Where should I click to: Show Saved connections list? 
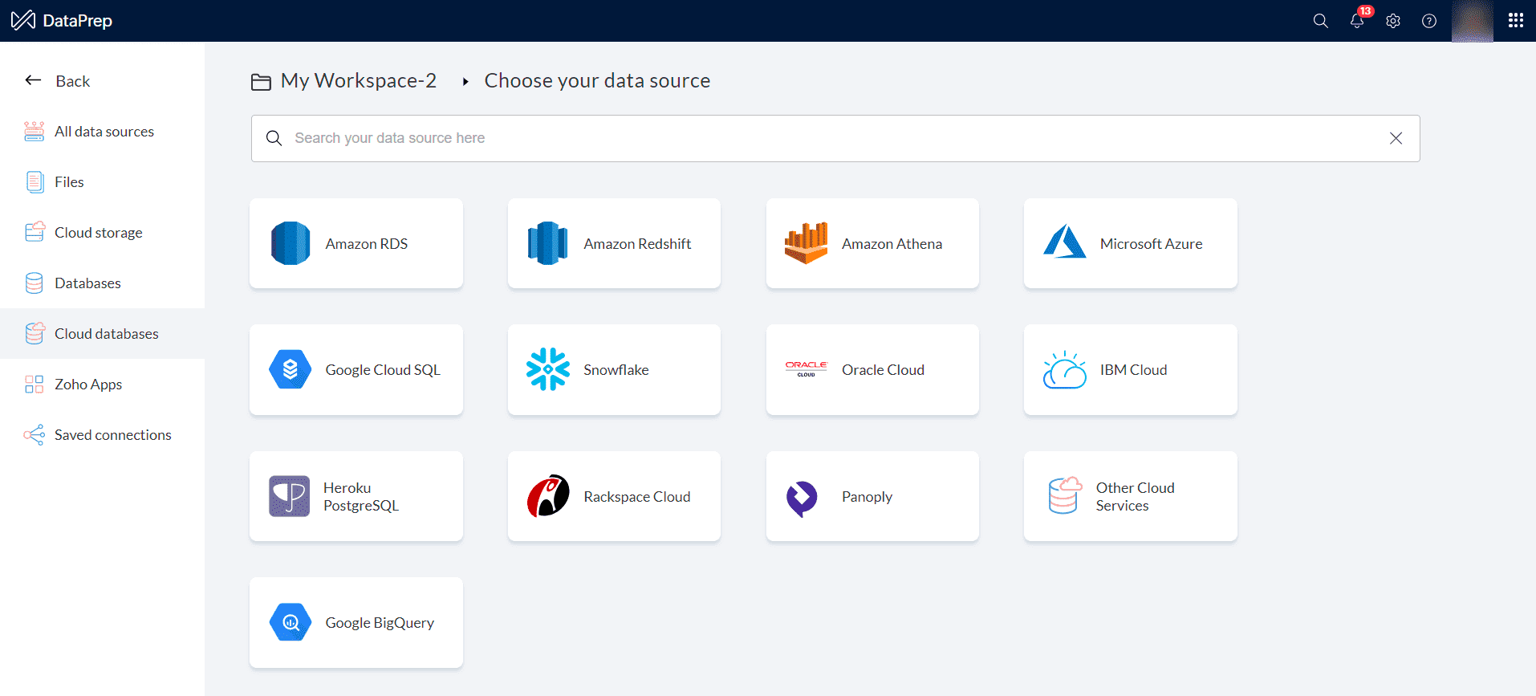point(112,435)
